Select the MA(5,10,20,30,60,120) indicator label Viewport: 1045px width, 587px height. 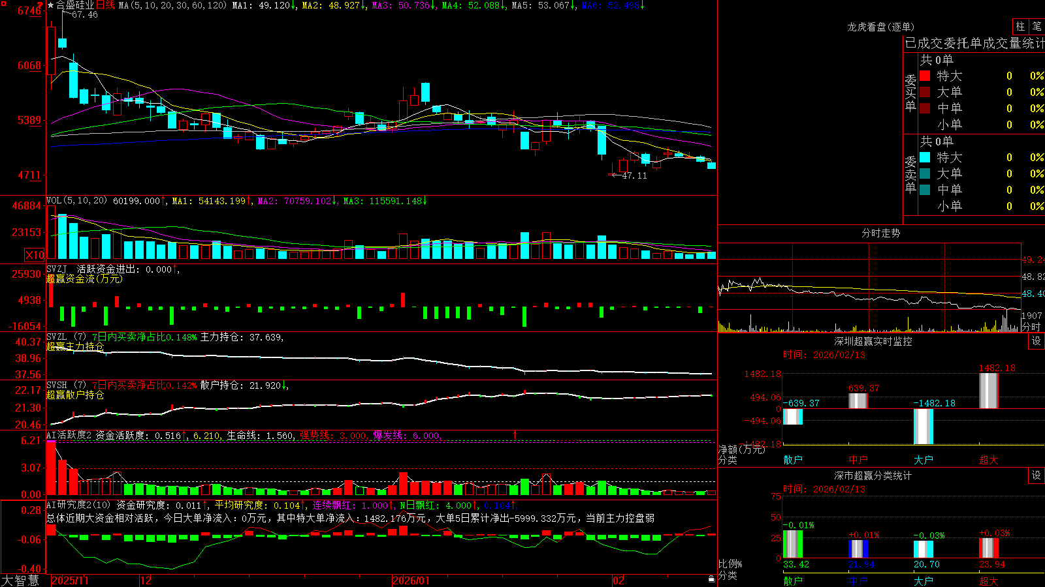tap(172, 5)
